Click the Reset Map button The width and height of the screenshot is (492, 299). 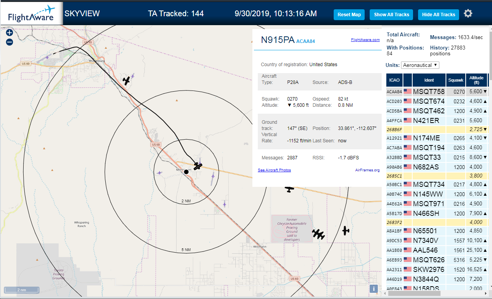(349, 15)
